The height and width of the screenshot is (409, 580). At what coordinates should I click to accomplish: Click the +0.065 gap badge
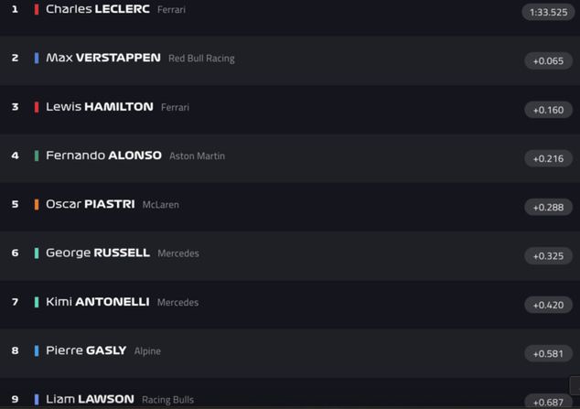click(548, 61)
